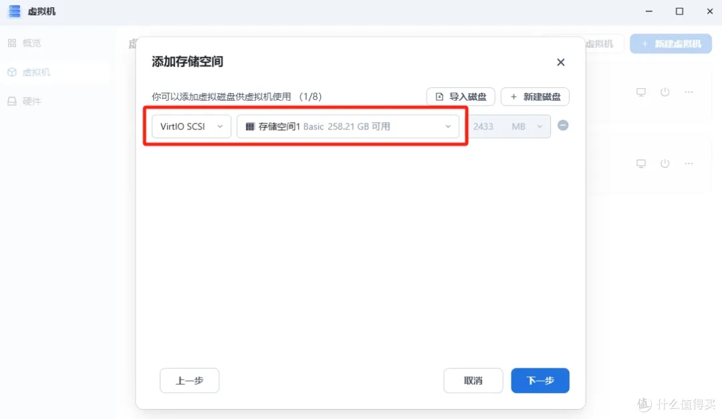Click the 导入磁盘 button
Screen dimensions: 722x419
pyautogui.click(x=461, y=97)
